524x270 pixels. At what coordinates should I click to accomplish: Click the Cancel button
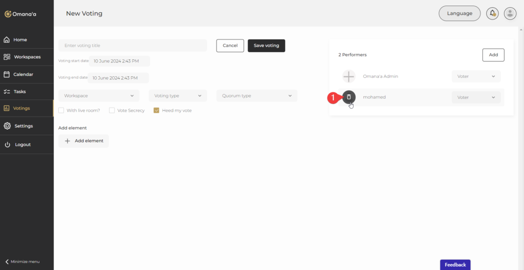(230, 46)
